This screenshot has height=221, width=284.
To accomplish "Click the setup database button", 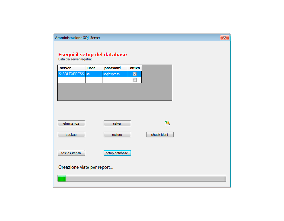I will pos(117,153).
